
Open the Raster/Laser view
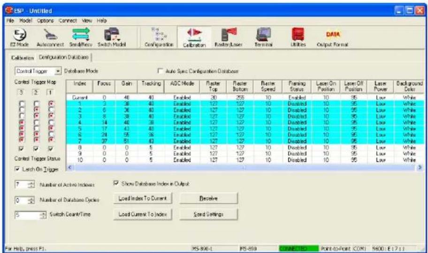point(229,38)
